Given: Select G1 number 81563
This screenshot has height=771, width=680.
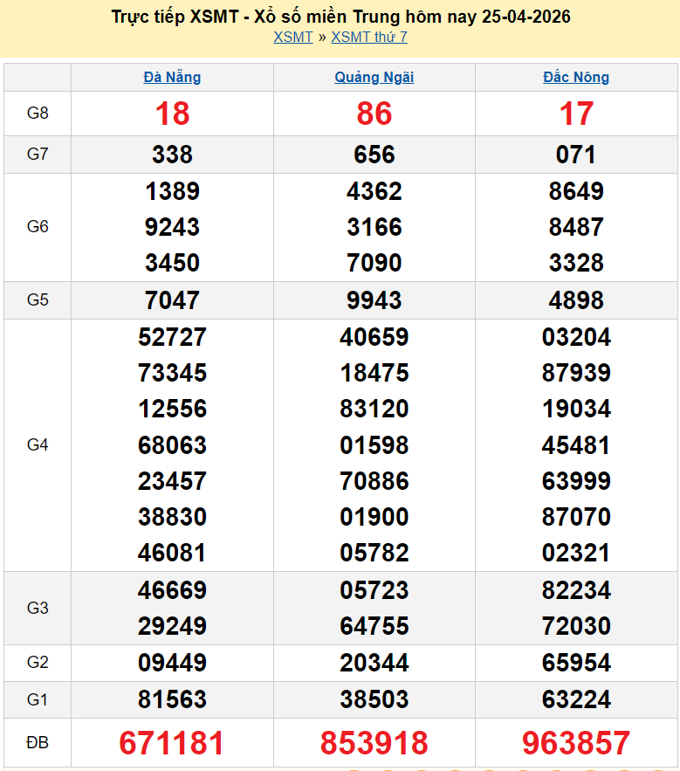Looking at the screenshot, I should [172, 699].
